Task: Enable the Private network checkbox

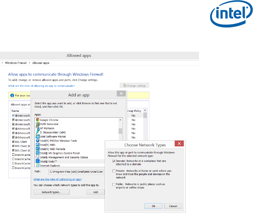Action: point(114,171)
